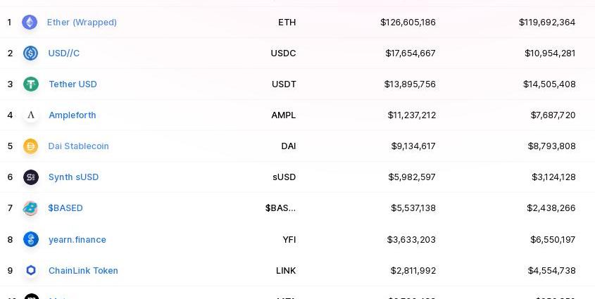Screen dimensions: 595x299
Task: Click the ChainLink Token hexagon icon
Action: [30, 270]
